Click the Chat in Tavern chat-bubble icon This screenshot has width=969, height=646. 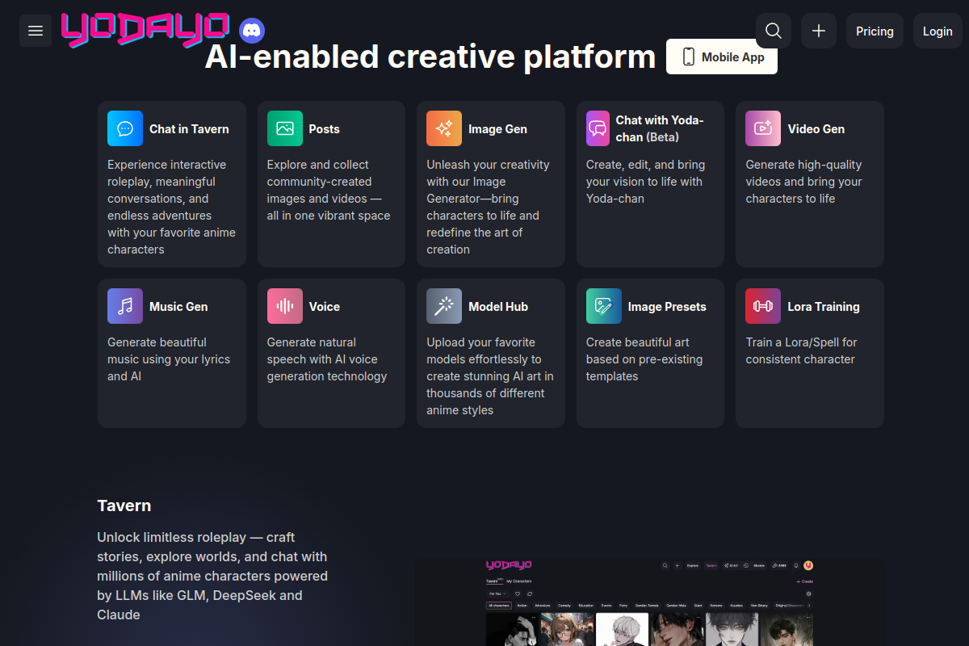coord(125,128)
